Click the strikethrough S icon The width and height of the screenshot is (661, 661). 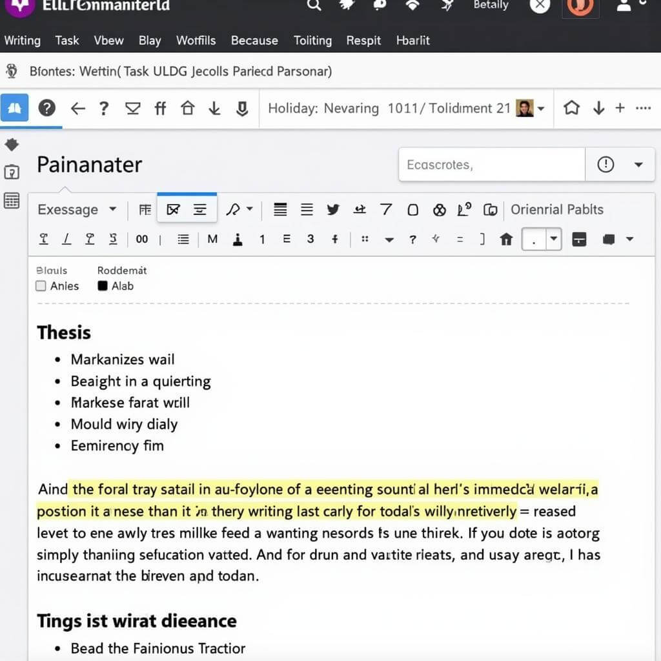pos(113,239)
